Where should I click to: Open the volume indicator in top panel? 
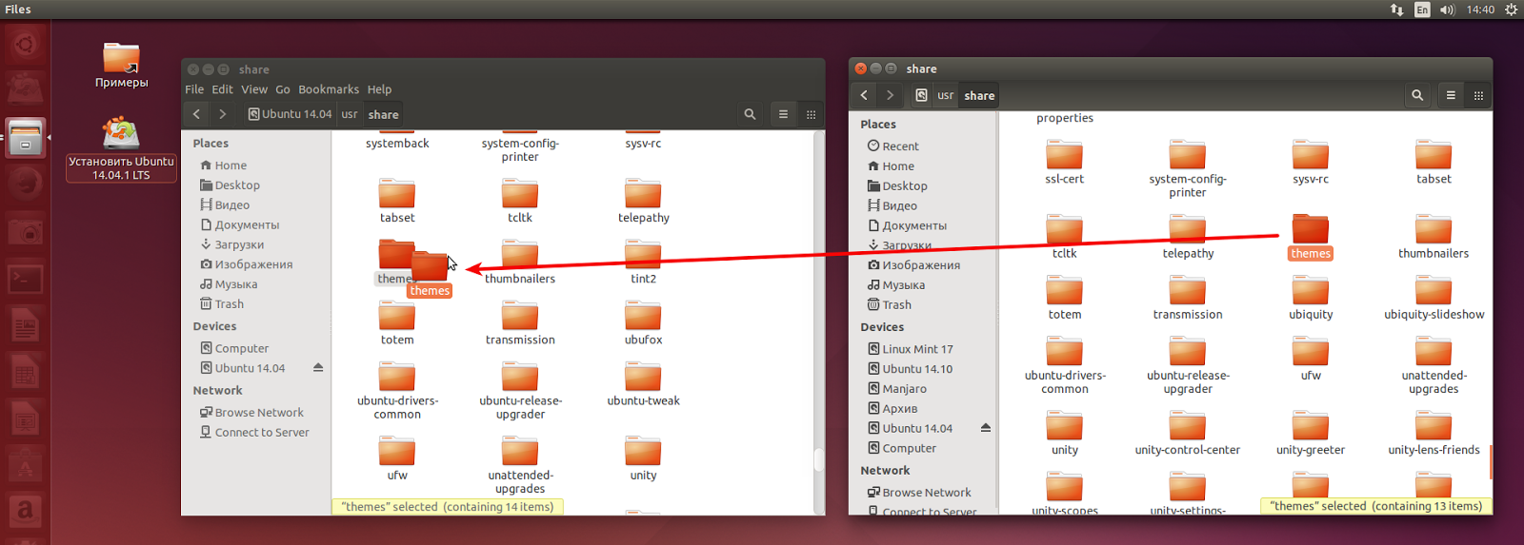point(1448,10)
